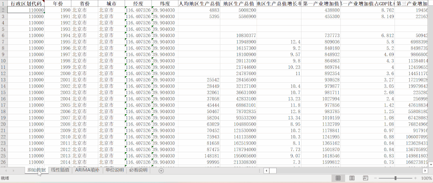Click the zoom in plus icon

(416, 178)
